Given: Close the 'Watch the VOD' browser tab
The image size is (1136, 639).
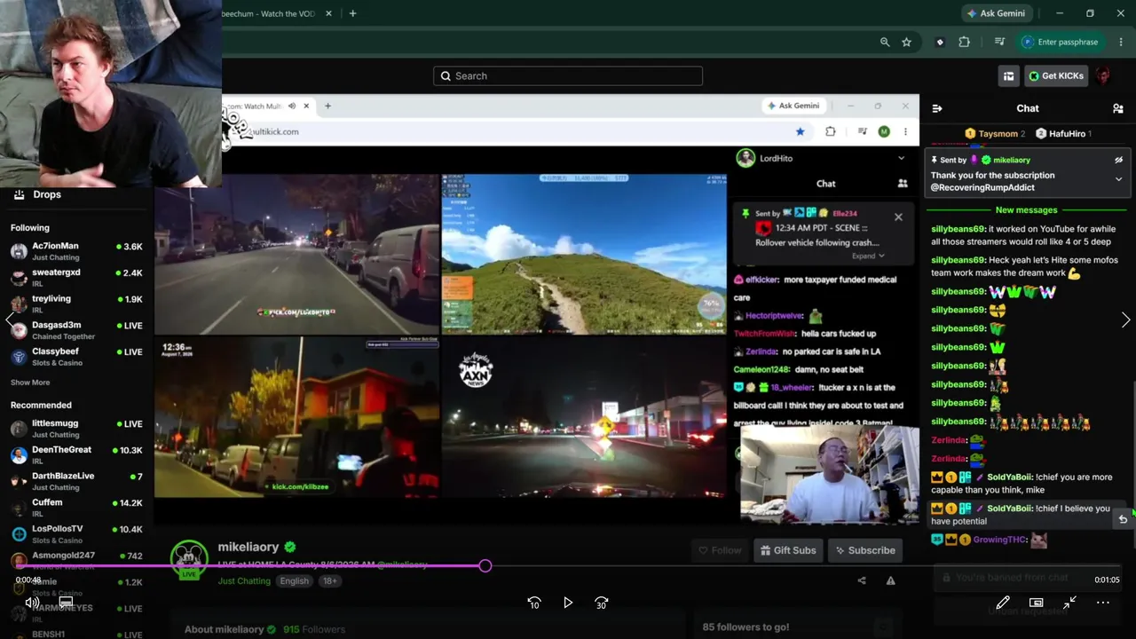Looking at the screenshot, I should [x=328, y=13].
